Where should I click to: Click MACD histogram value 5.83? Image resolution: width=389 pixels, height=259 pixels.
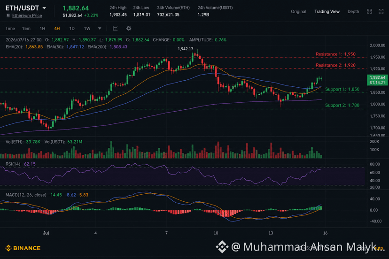(84, 195)
